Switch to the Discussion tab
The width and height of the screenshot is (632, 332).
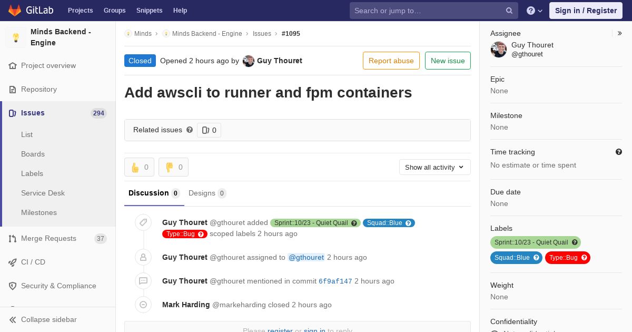coord(154,193)
